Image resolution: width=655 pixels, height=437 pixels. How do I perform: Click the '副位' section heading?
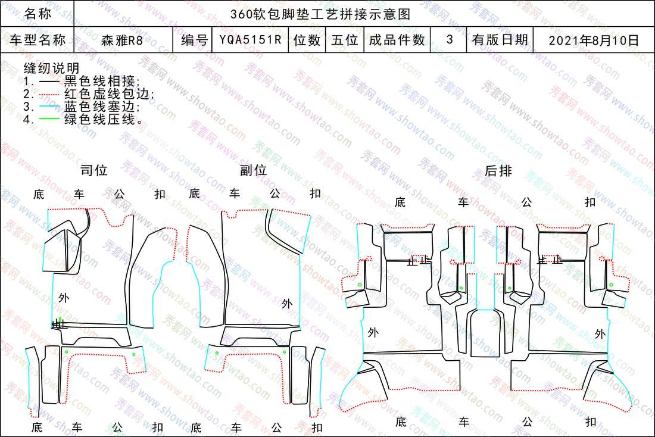pyautogui.click(x=253, y=170)
